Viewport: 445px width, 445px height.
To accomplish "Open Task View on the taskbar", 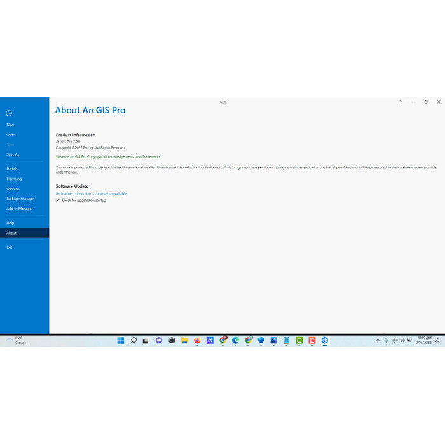I will click(146, 341).
